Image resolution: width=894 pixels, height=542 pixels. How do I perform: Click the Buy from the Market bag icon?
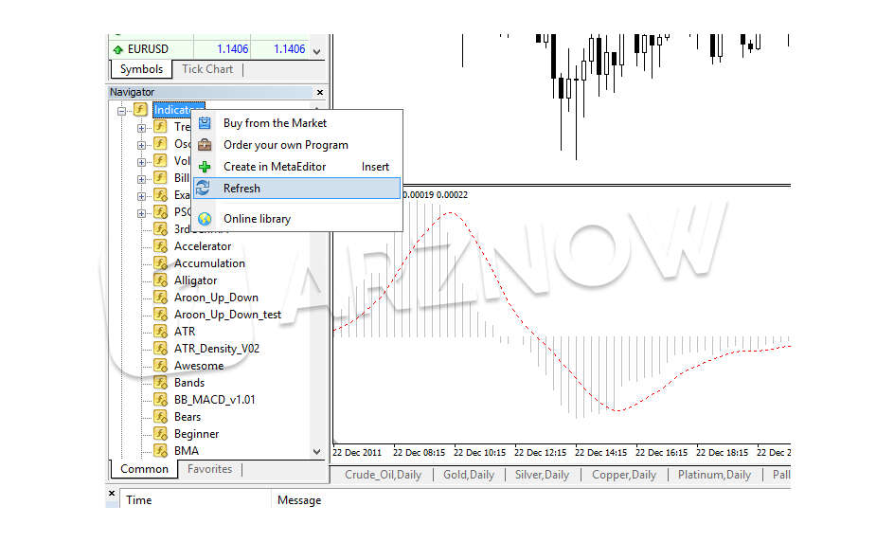point(205,122)
